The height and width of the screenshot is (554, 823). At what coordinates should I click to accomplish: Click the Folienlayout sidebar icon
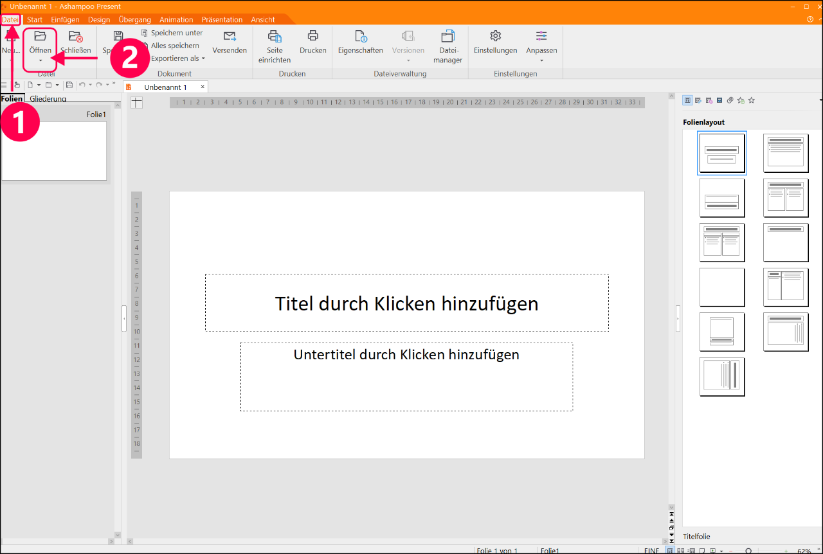[687, 100]
